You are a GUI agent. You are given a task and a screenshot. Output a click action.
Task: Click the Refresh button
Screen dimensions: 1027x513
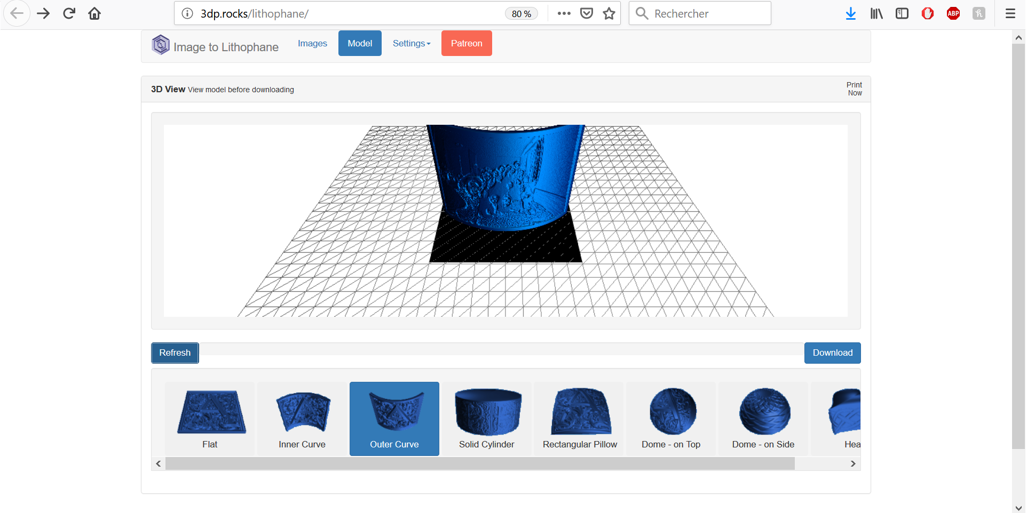pos(175,353)
